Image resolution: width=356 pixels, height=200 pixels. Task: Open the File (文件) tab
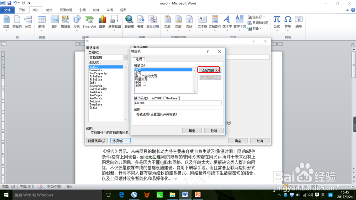[7, 10]
